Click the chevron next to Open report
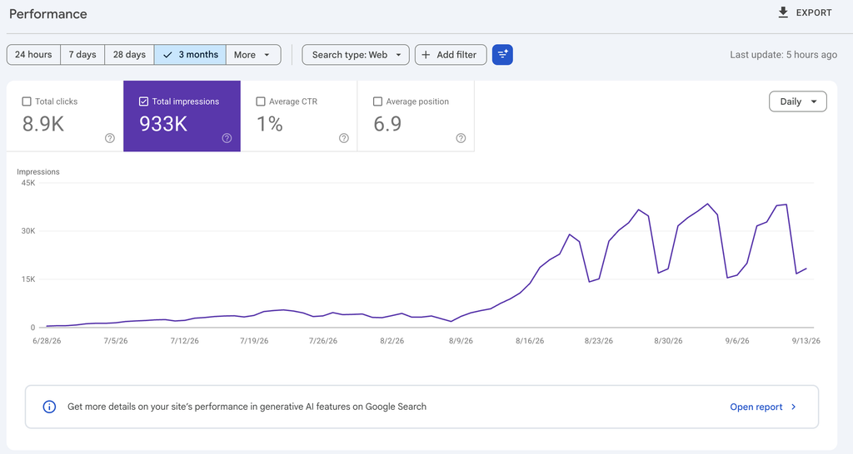This screenshot has height=454, width=853. tap(794, 407)
